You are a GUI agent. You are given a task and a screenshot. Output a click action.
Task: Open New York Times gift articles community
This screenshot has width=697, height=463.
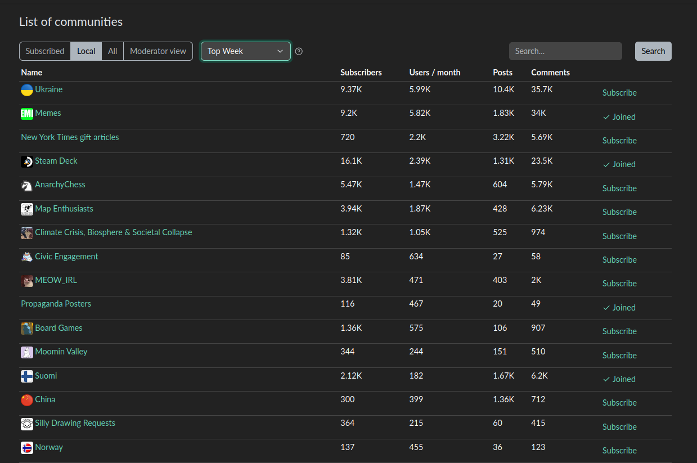[70, 137]
